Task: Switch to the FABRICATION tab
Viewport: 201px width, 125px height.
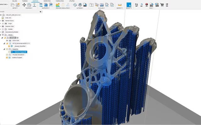Action: 60,1
